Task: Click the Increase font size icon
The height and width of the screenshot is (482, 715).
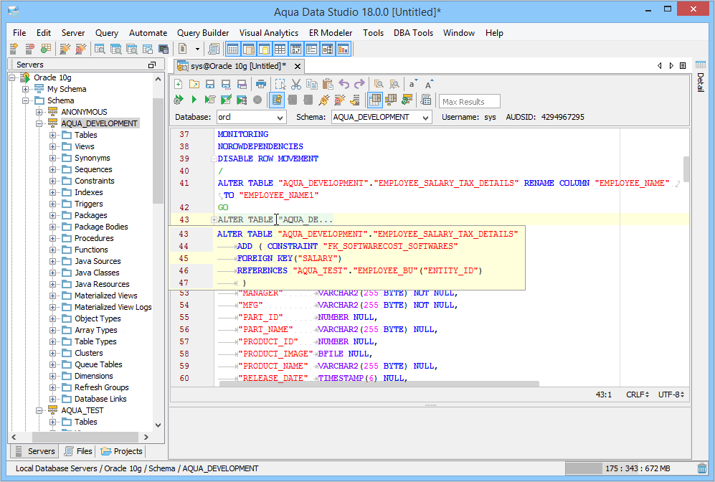Action: click(429, 84)
